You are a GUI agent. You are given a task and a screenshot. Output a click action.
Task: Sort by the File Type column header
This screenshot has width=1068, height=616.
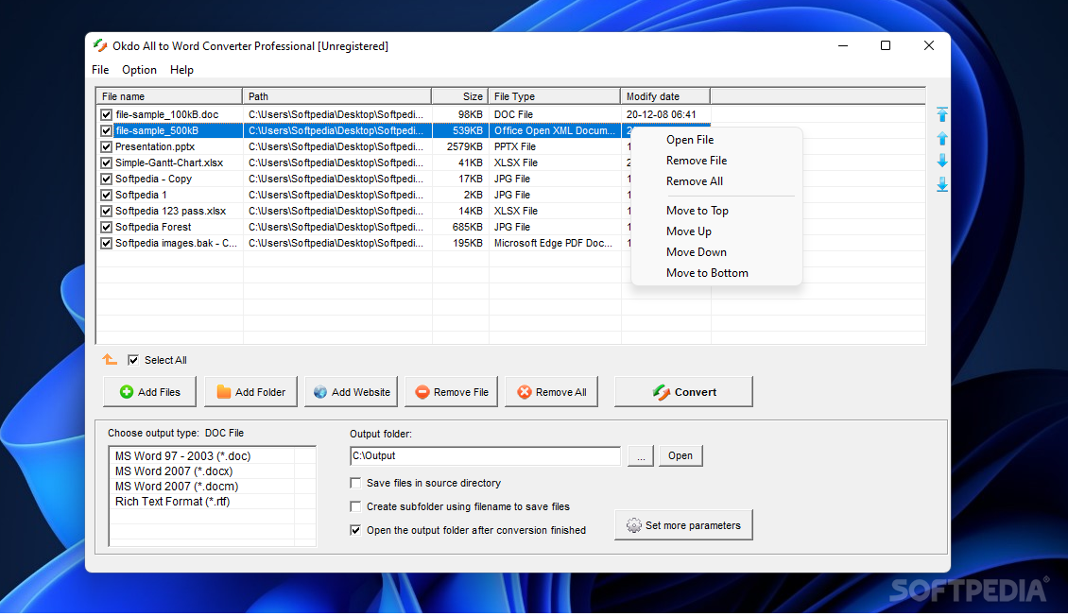[x=555, y=96]
